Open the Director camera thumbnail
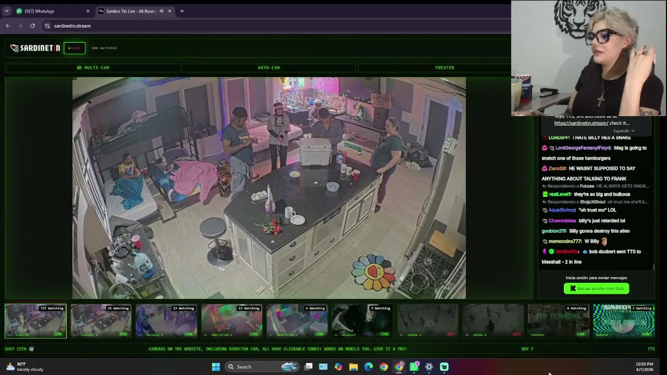Viewport: 667px width, 375px height. [x=35, y=321]
